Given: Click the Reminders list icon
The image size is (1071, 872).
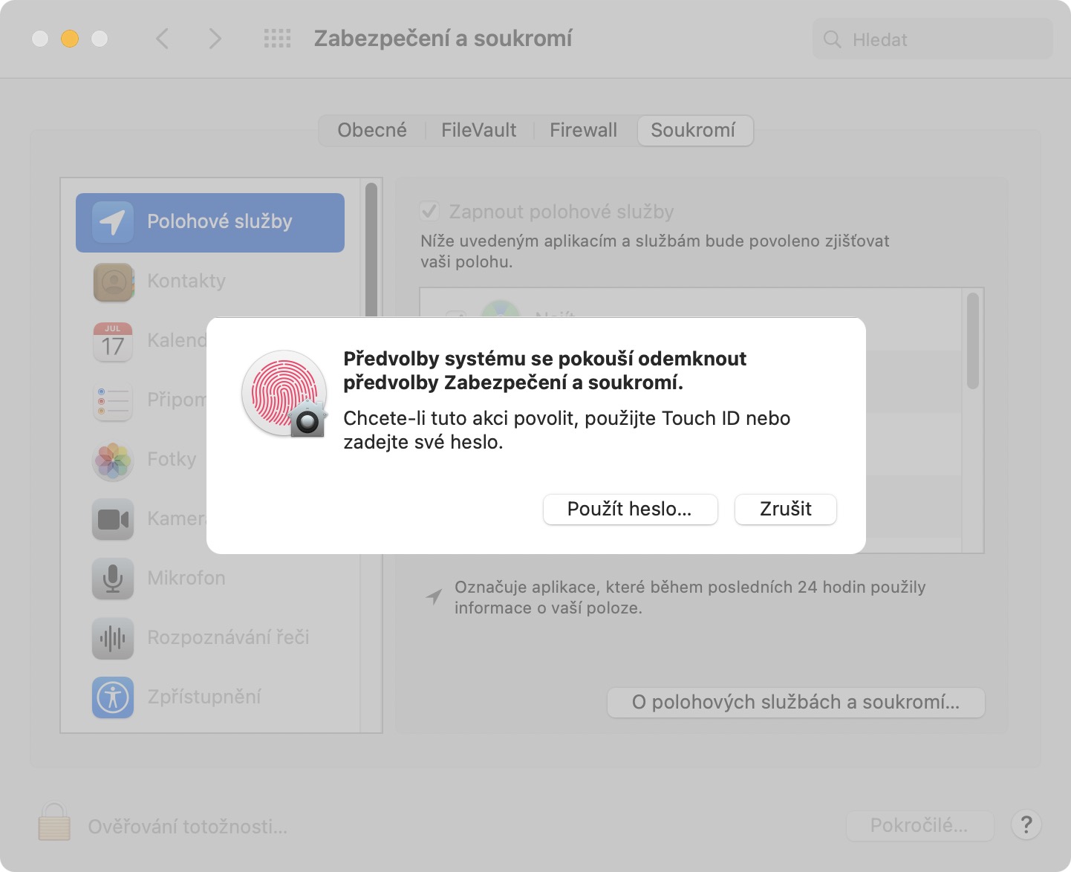Looking at the screenshot, I should pyautogui.click(x=113, y=400).
